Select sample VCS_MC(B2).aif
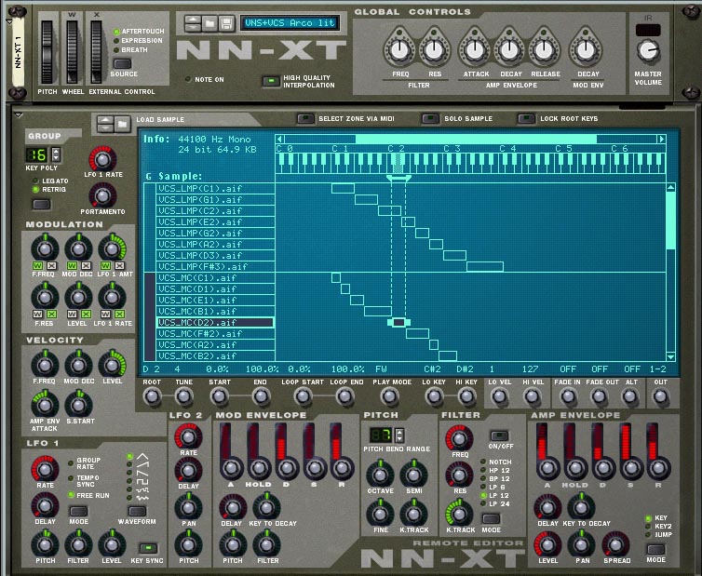This screenshot has width=702, height=576. tap(215, 356)
